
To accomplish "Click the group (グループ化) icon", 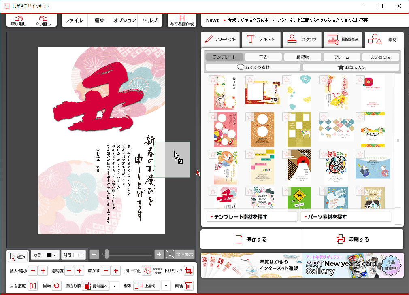I will (x=147, y=271).
